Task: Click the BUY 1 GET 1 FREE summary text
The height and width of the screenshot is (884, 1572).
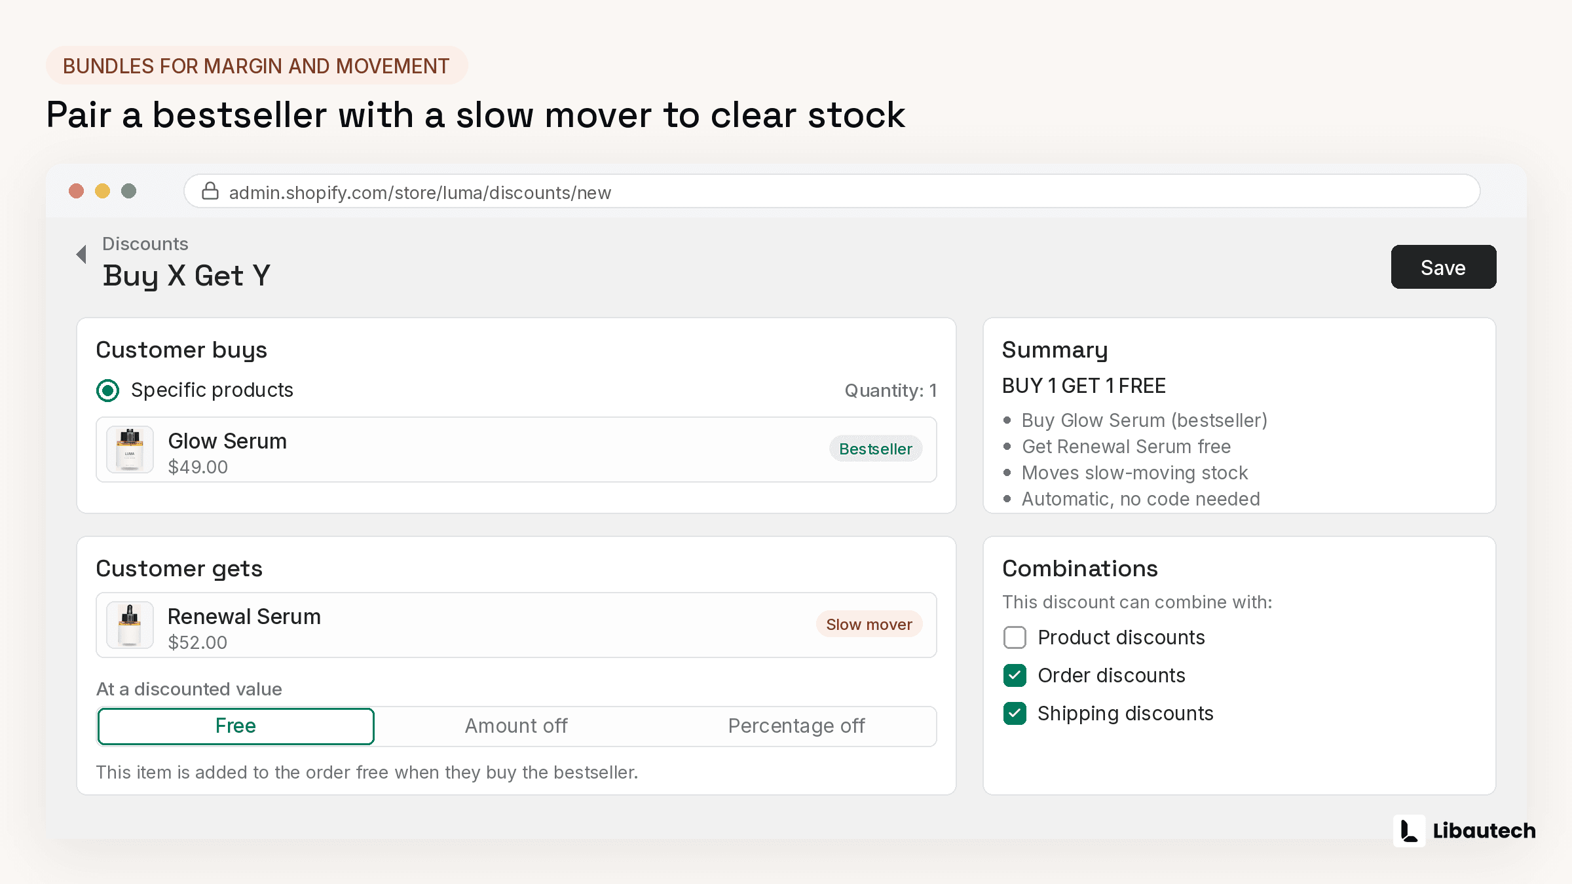Action: [x=1084, y=386]
